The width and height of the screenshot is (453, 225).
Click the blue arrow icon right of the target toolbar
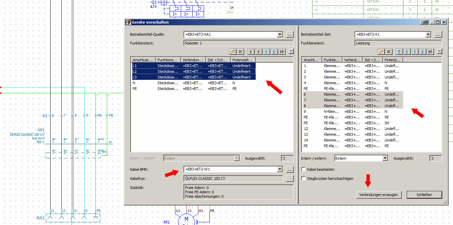pyautogui.click(x=440, y=51)
